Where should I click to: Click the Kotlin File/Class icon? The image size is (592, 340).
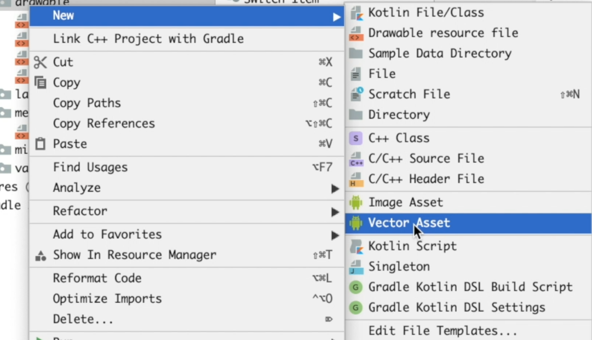(x=356, y=13)
